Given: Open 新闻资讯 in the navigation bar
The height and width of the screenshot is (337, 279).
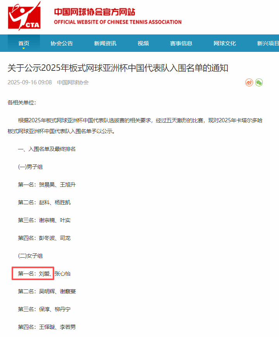Looking at the screenshot, I should tap(105, 43).
